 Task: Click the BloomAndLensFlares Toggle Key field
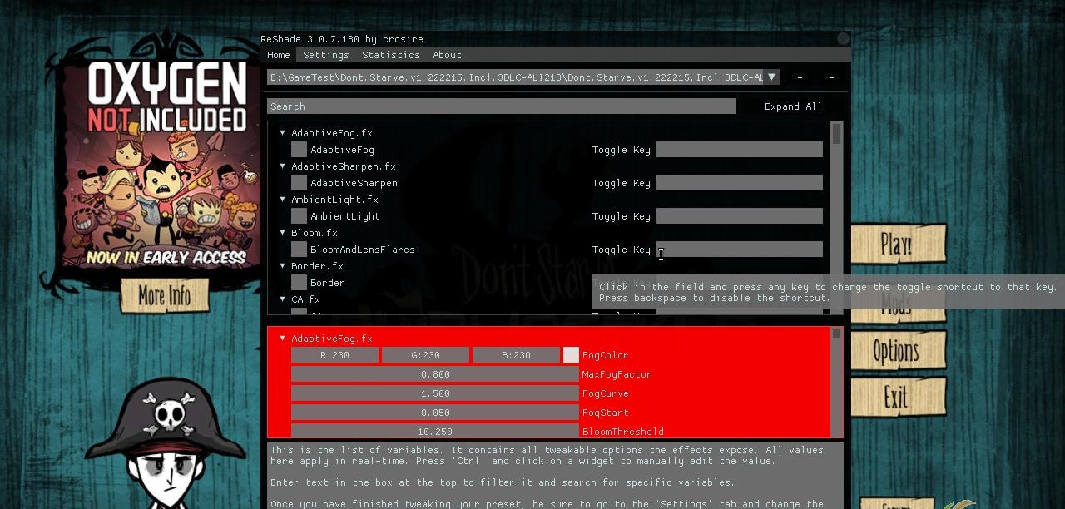740,250
